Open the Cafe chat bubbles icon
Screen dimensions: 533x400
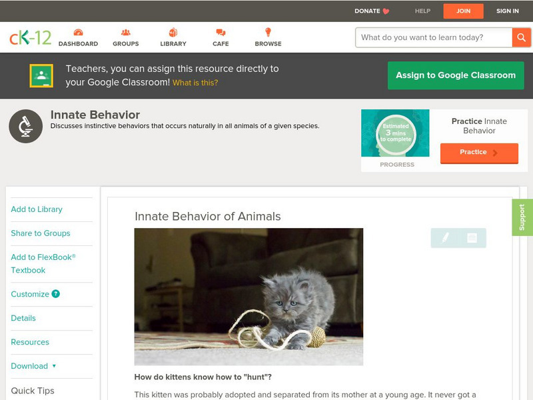pyautogui.click(x=221, y=32)
